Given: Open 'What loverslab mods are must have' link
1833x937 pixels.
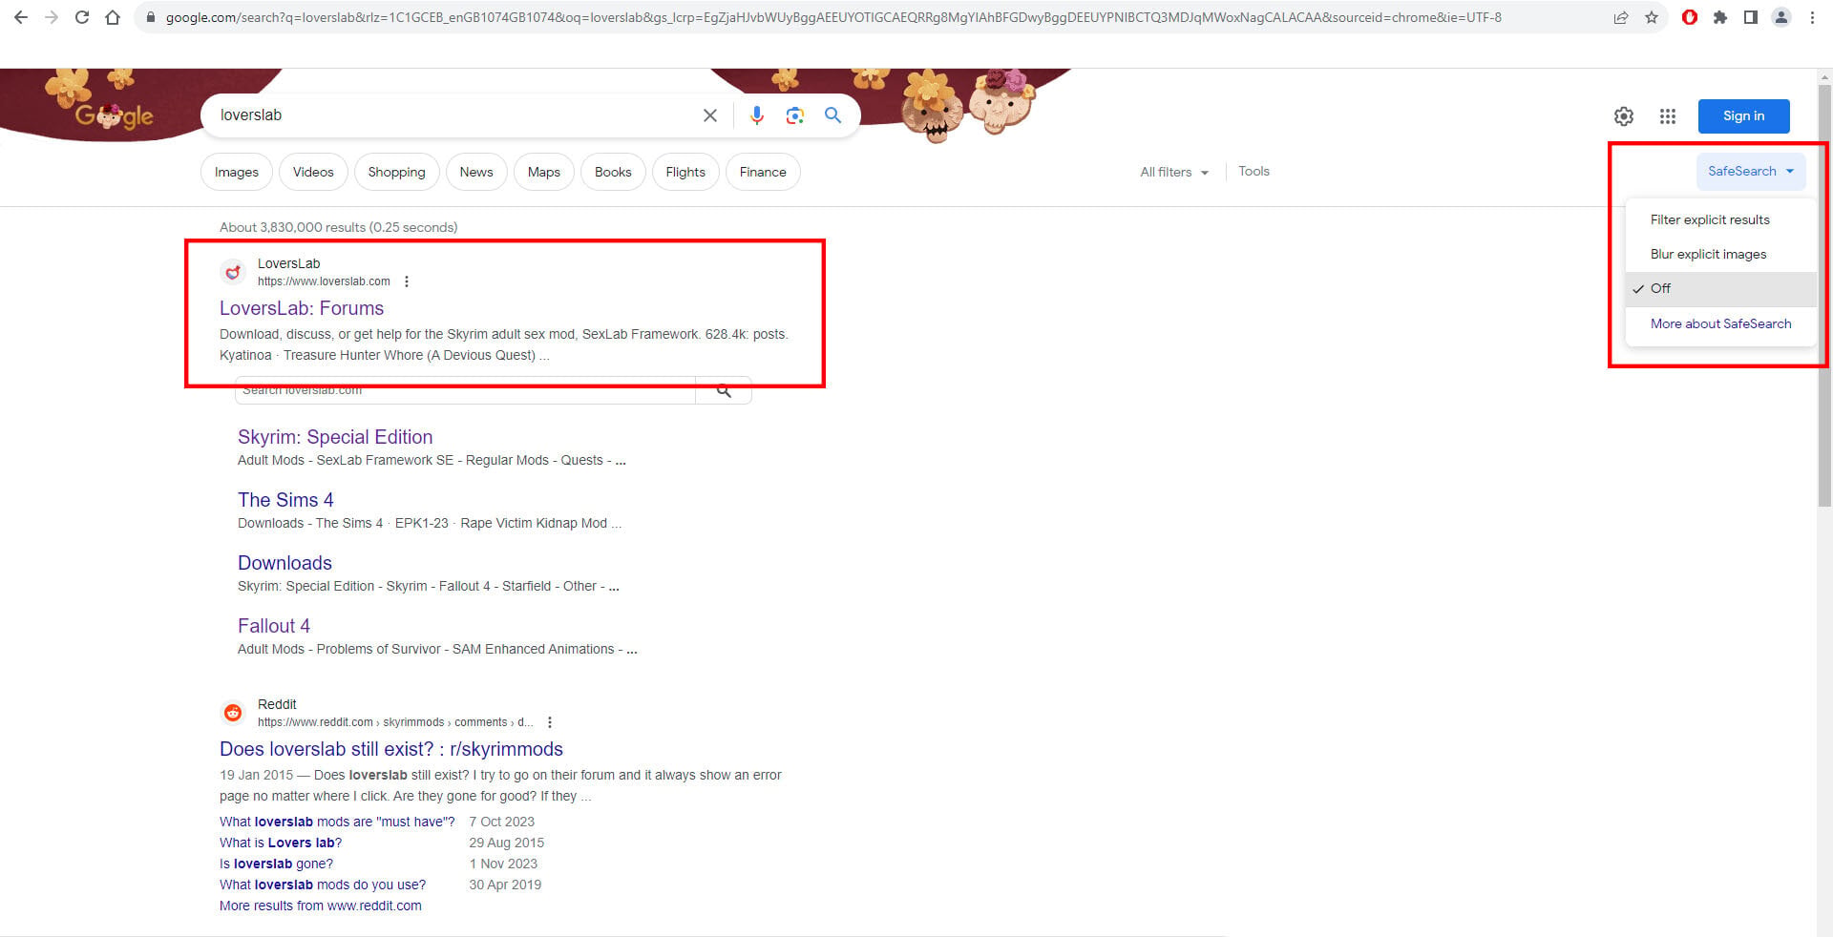Looking at the screenshot, I should click(337, 822).
